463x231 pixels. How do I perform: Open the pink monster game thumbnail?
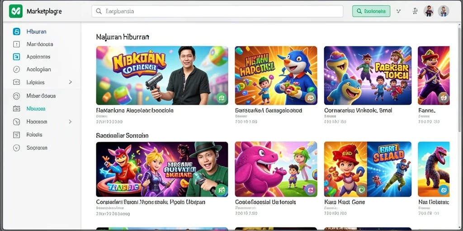(x=276, y=169)
